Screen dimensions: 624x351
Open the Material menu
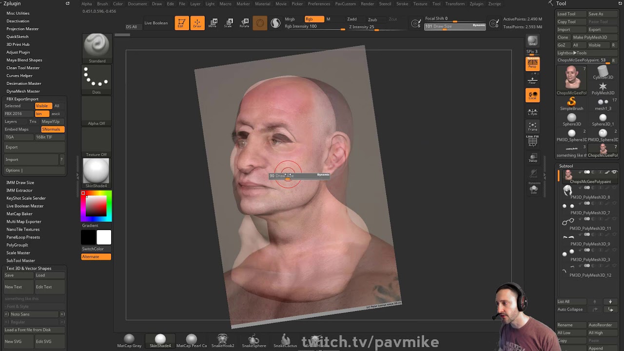pos(262,4)
